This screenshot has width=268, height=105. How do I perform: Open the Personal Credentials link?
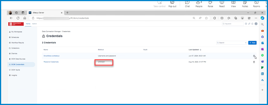[x=51, y=62]
